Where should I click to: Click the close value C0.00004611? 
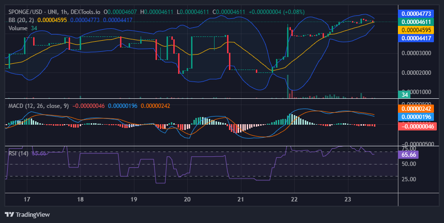[228, 12]
